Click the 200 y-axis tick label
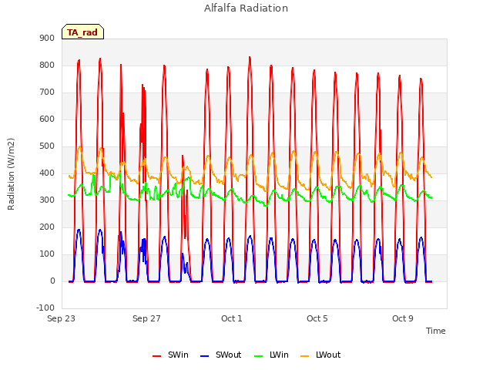 tap(47, 227)
